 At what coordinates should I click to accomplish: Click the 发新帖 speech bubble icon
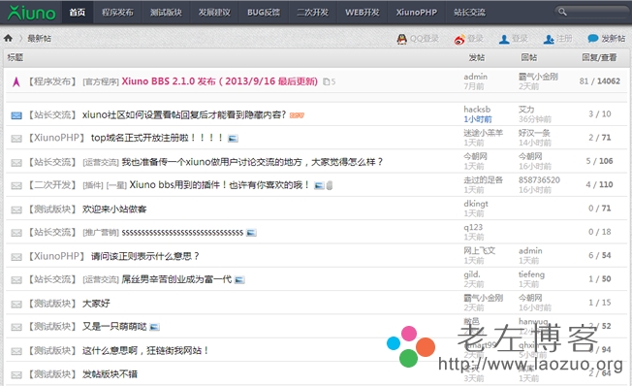coord(593,39)
